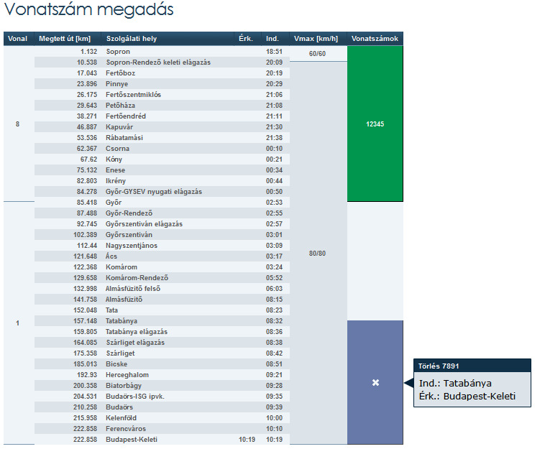Screen dimensions: 545x449
Task: Select the Kóny station row
Action: point(162,159)
